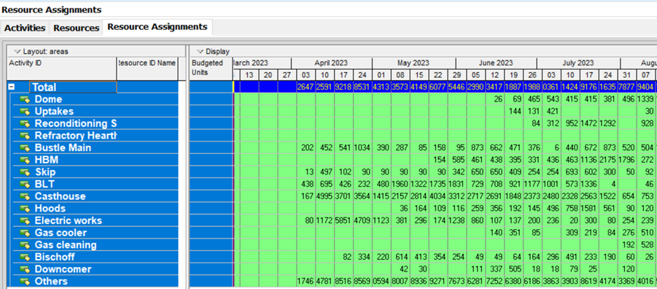Click the June 2023 timescale header

point(496,63)
